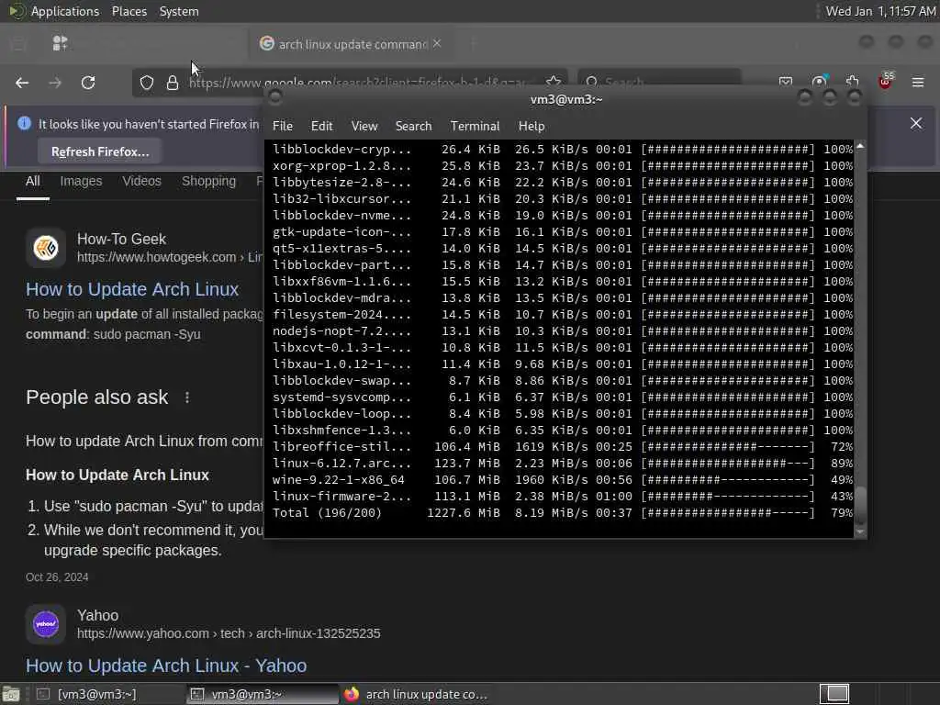The width and height of the screenshot is (940, 705).
Task: Go back in Firefox history
Action: click(x=22, y=83)
